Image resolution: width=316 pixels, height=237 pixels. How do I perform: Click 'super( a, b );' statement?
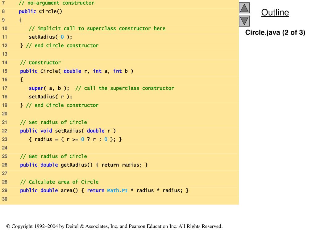pos(49,88)
